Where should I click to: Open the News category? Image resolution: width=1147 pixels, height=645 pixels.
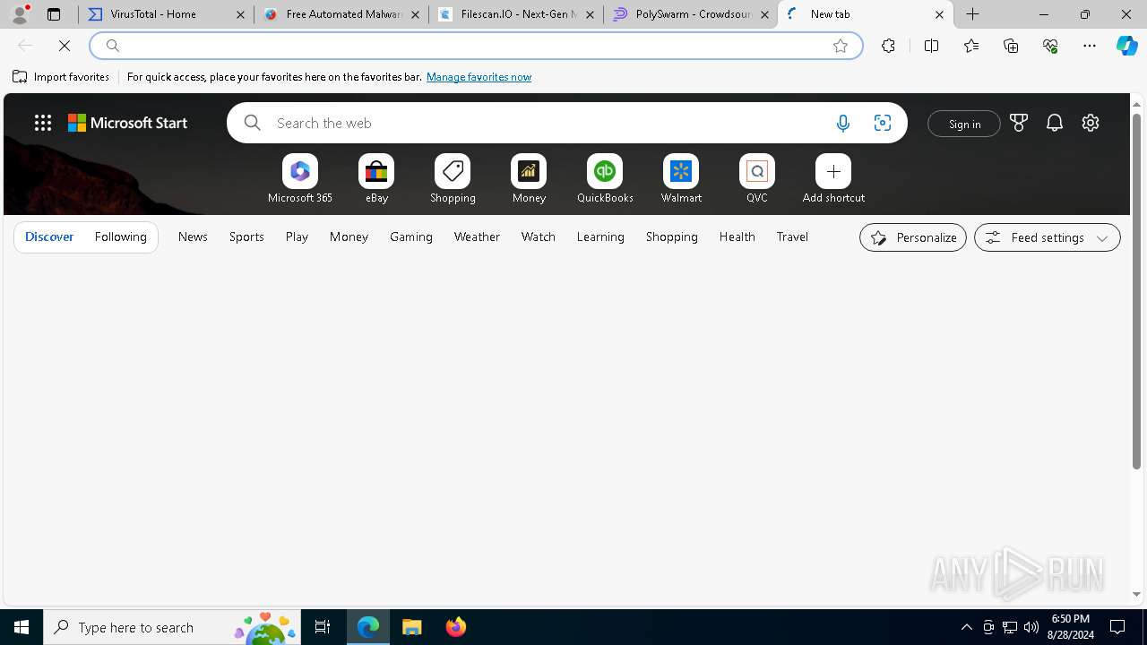pyautogui.click(x=193, y=237)
